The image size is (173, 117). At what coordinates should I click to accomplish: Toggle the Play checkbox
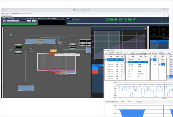(68, 19)
